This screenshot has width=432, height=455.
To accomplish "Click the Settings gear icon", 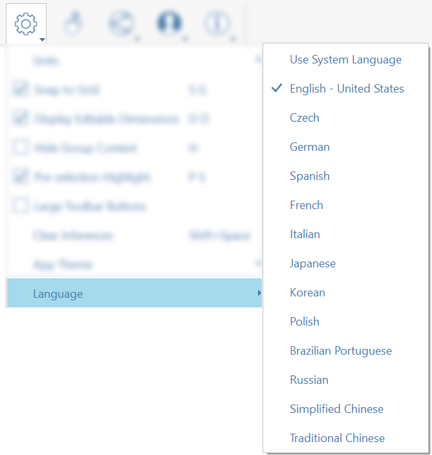I will [x=26, y=24].
